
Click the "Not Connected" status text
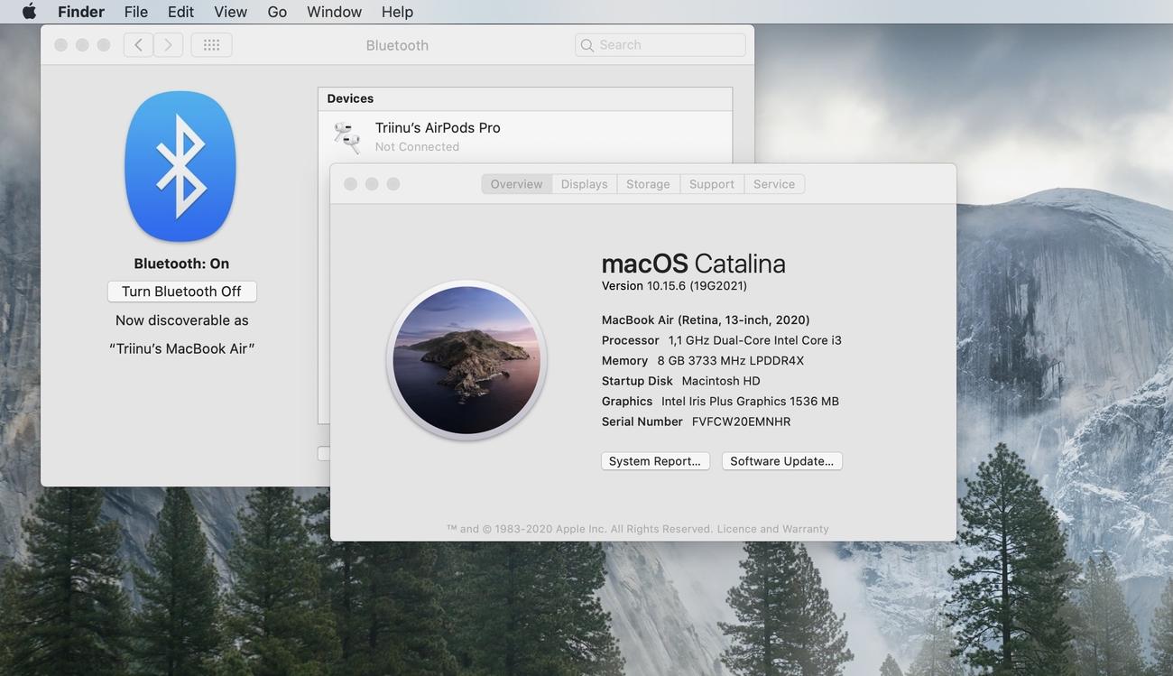(x=417, y=147)
